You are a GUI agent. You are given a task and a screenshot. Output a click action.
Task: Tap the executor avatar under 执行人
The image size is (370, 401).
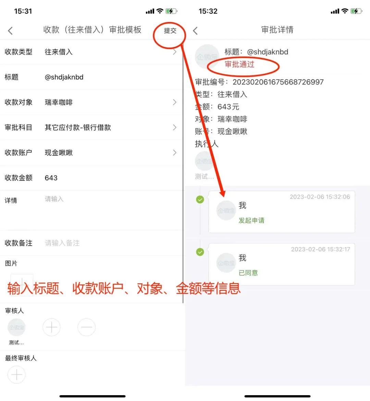click(x=204, y=161)
